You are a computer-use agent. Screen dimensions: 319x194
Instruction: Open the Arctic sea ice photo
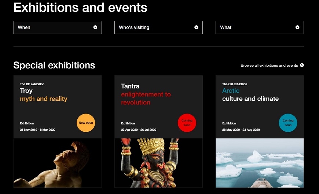tap(260, 163)
